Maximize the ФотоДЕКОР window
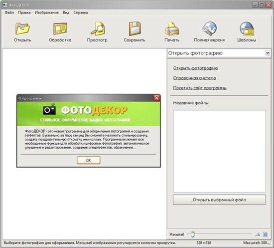Viewport: 274px width, 248px height. pos(262,4)
